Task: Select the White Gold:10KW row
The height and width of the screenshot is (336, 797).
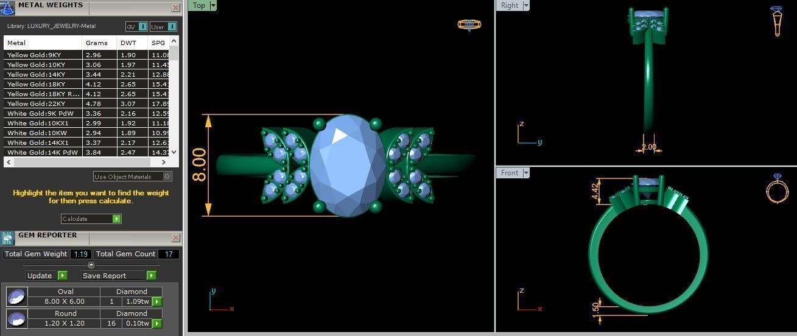Action: 87,133
